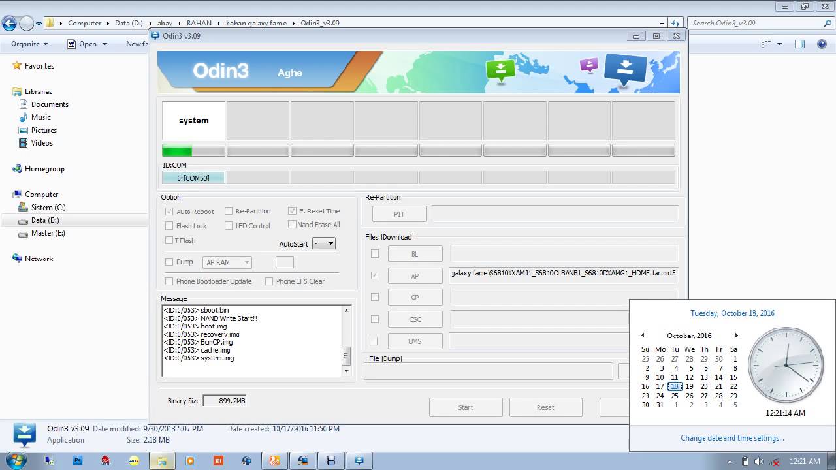Screen dimensions: 836x470
Task: Go to previous month in calendar
Action: click(x=643, y=336)
